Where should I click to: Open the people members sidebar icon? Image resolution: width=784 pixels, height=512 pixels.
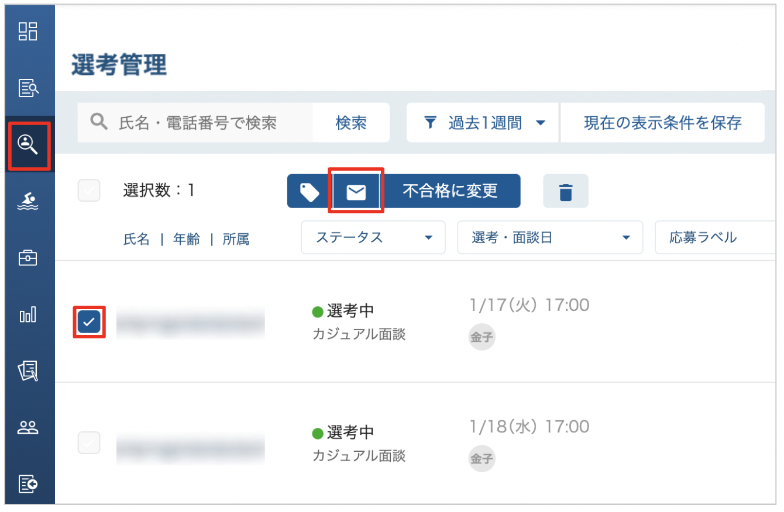click(28, 428)
